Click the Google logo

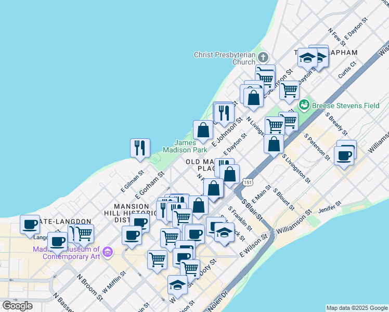point(17,306)
